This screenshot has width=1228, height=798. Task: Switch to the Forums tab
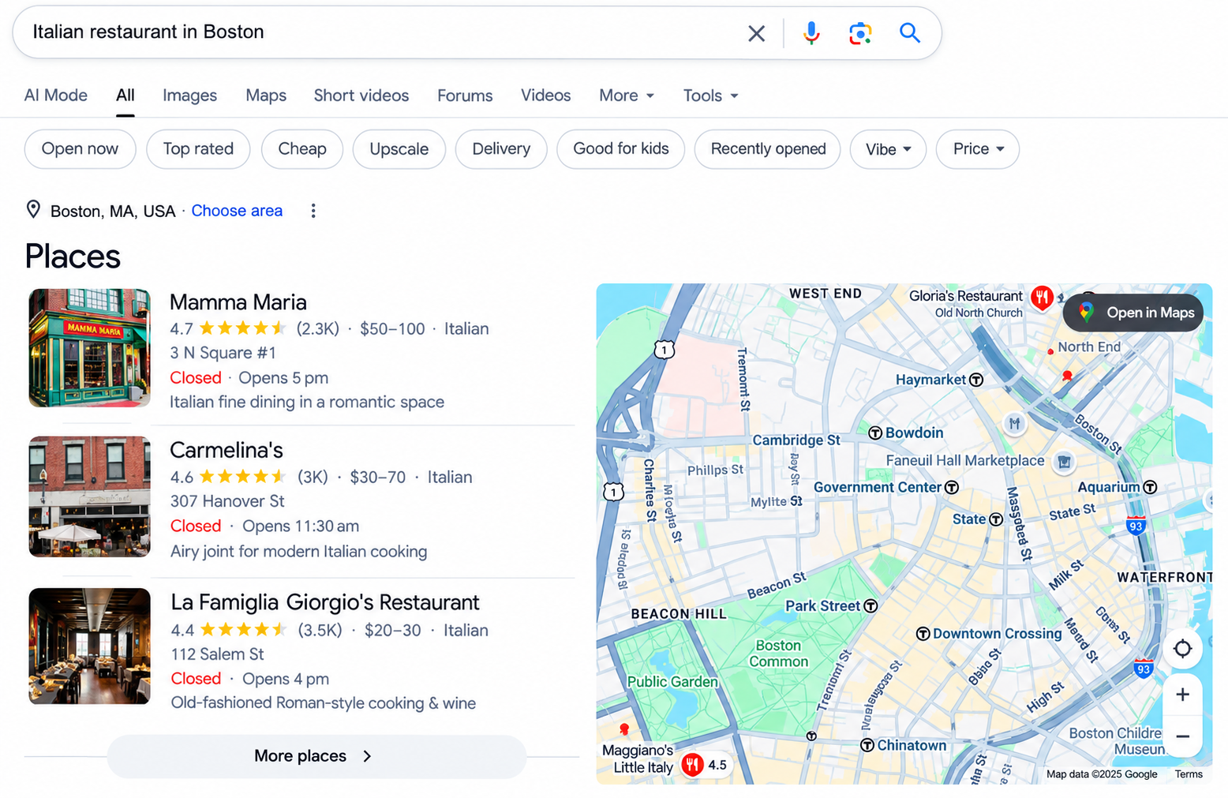click(465, 96)
